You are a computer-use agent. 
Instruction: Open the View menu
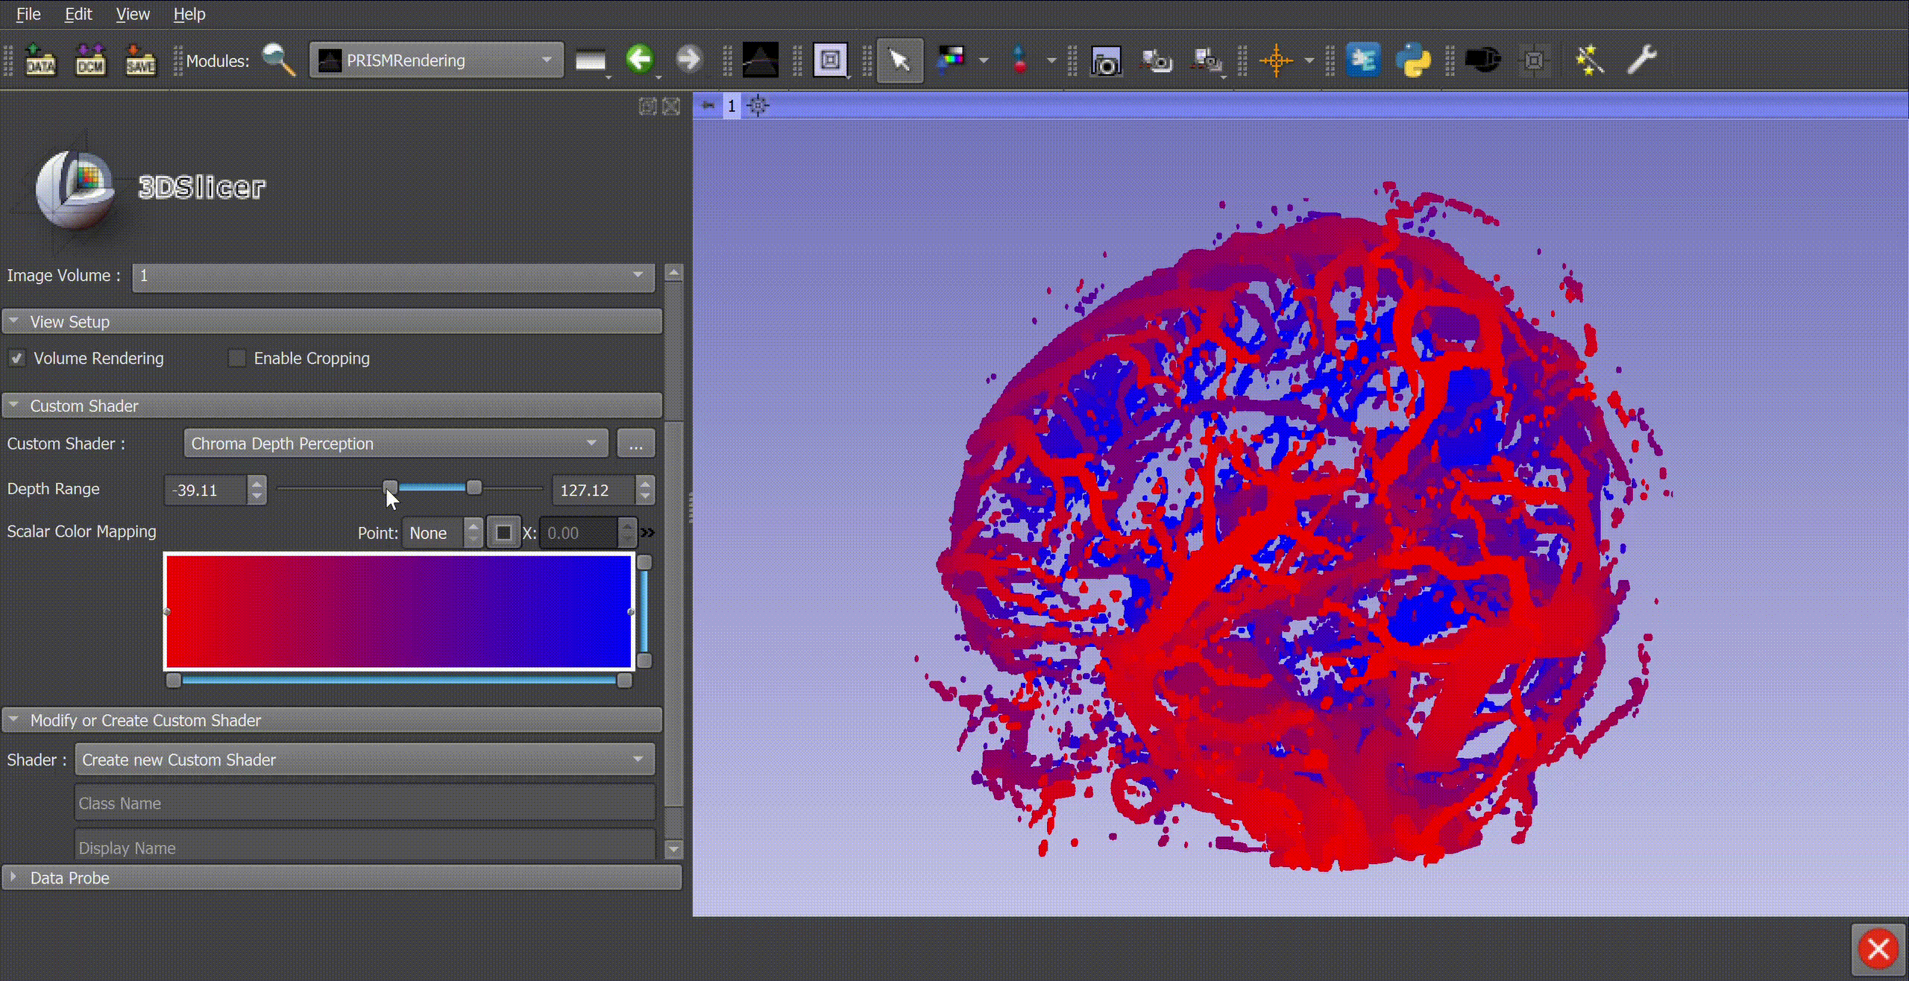(133, 14)
